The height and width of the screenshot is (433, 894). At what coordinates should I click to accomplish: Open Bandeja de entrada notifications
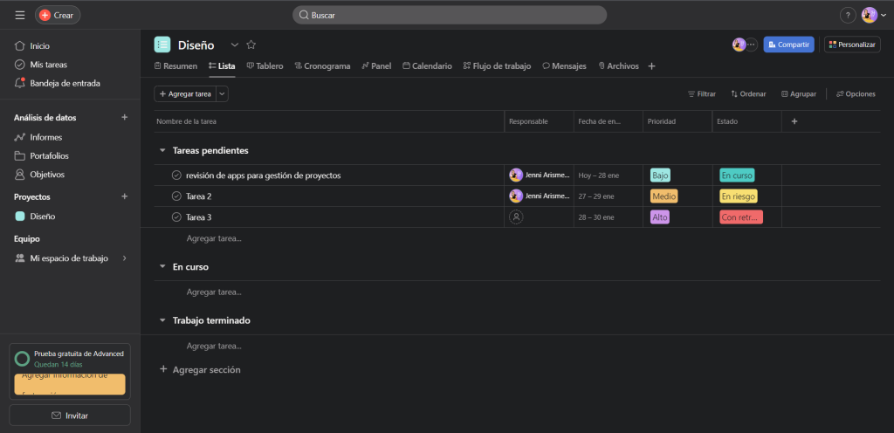pos(65,83)
